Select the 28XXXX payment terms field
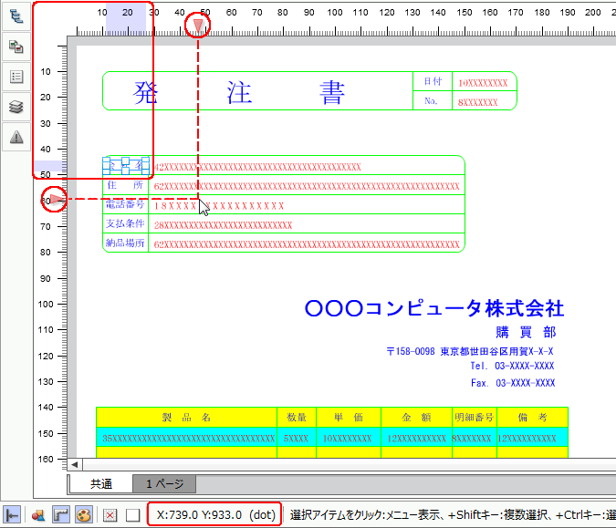 [x=224, y=225]
